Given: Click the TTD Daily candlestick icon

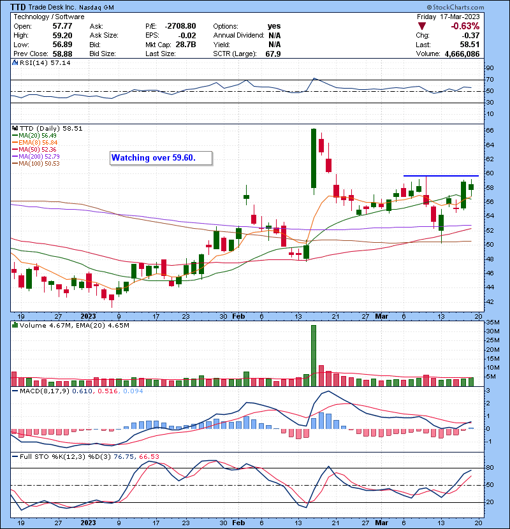Looking at the screenshot, I should (x=15, y=129).
